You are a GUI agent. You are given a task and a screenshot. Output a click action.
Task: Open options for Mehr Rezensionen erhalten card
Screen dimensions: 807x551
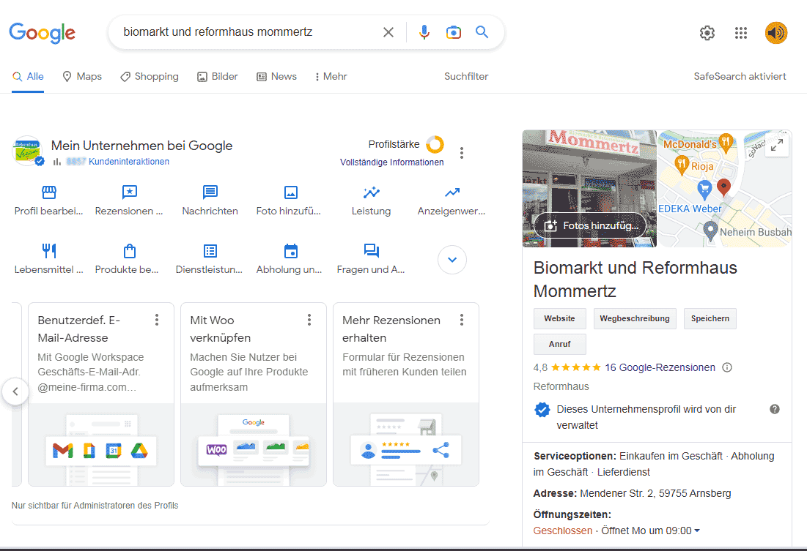(462, 320)
